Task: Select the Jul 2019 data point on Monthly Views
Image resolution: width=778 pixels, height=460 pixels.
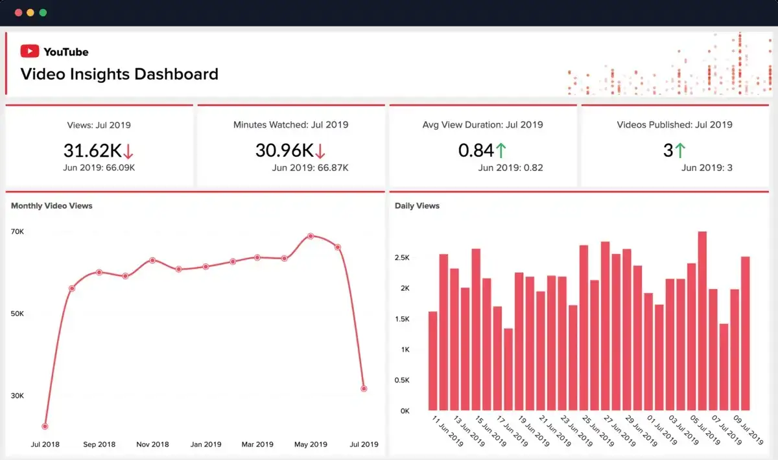Action: [x=364, y=387]
